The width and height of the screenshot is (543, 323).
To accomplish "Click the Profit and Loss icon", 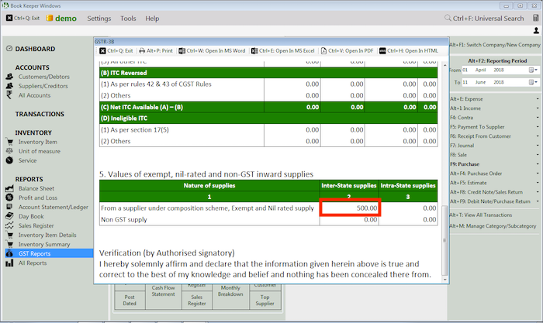I will (x=9, y=198).
